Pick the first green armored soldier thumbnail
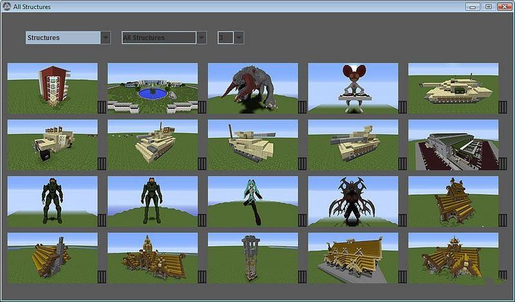 tap(53, 202)
